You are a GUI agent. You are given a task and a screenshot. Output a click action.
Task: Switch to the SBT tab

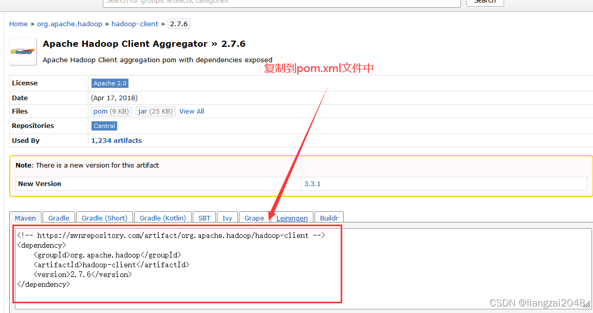(x=204, y=217)
